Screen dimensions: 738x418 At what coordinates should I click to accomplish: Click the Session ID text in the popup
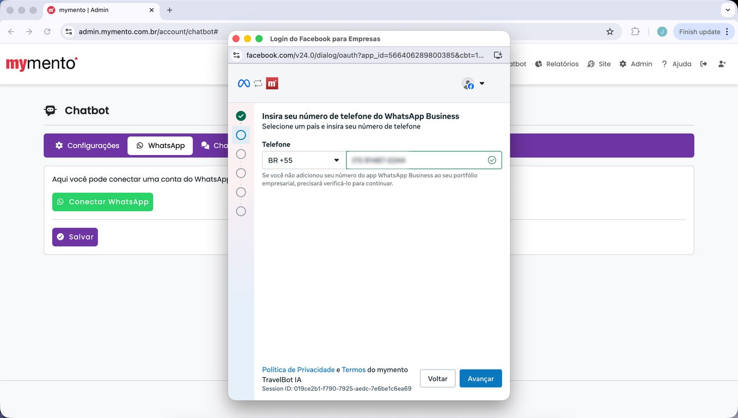337,389
